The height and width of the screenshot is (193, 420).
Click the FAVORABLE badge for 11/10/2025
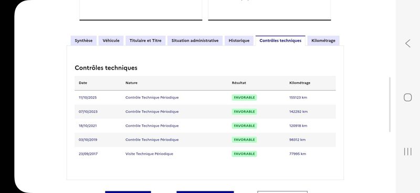point(244,98)
